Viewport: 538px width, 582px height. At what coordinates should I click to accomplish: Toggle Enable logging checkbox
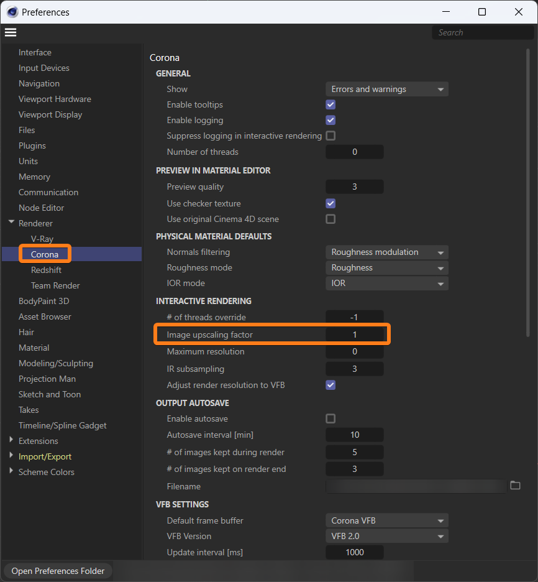coord(331,120)
